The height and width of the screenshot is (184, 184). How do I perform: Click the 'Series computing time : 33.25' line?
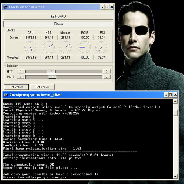tap(33, 139)
